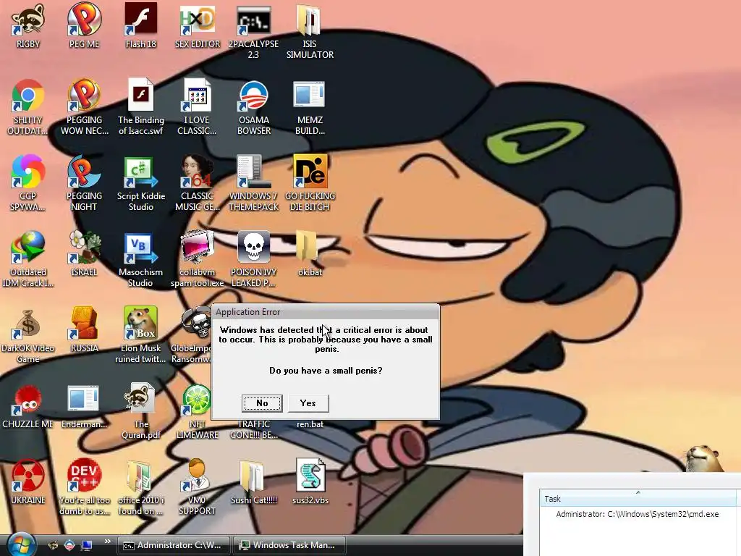Open the Enderman... desktop shortcut

click(84, 407)
